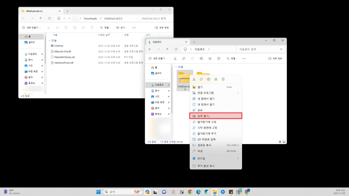
Task: Click 추가 옵션 표시 in the context menu
Action: [x=216, y=166]
